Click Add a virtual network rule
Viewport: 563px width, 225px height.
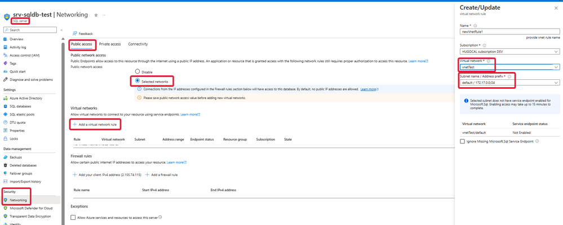pos(95,124)
